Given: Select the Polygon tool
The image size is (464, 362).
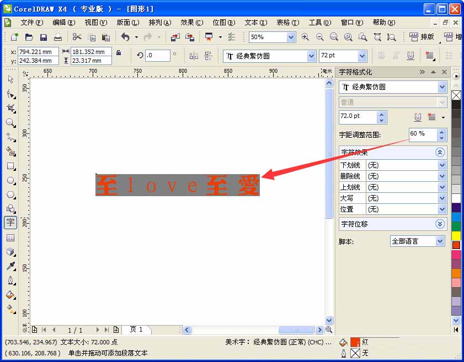Looking at the screenshot, I should 11,194.
